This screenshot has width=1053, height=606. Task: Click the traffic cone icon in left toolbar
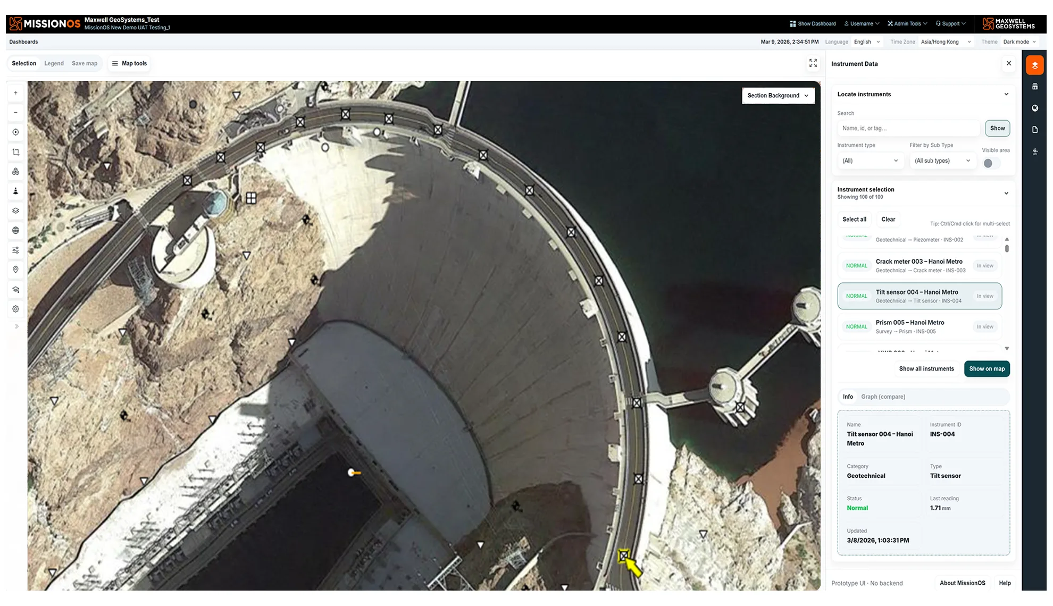click(15, 191)
